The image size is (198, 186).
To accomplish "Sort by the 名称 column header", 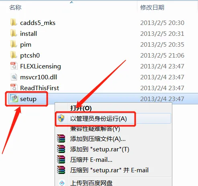I will point(15,7).
